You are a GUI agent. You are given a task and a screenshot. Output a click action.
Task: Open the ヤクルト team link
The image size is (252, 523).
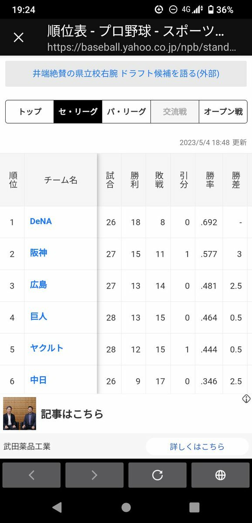coord(47,348)
